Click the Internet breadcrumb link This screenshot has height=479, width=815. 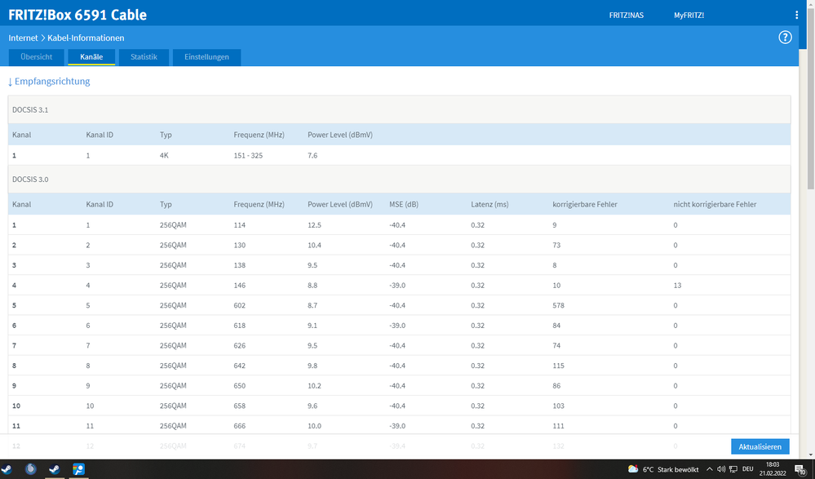[x=24, y=38]
